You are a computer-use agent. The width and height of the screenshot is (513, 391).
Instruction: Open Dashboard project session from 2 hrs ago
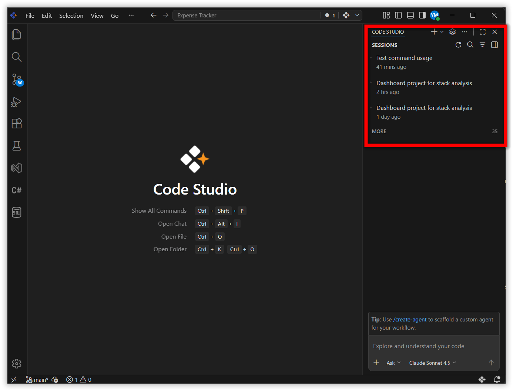pos(435,87)
